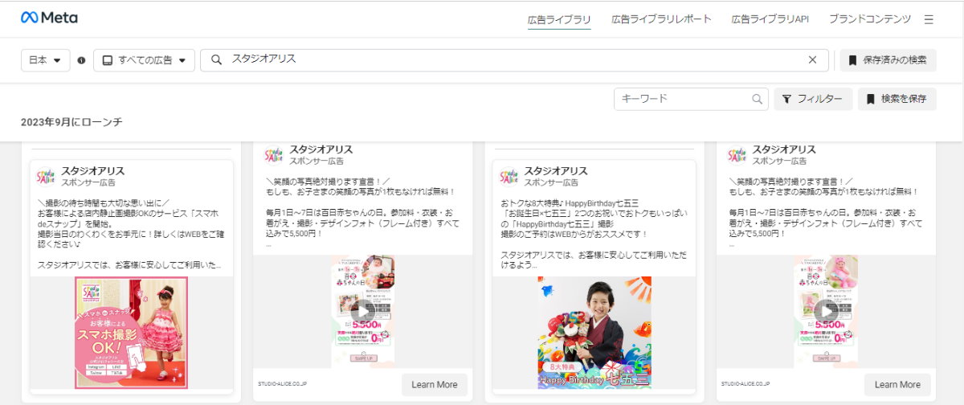Expand the 日本 country dropdown

(45, 60)
